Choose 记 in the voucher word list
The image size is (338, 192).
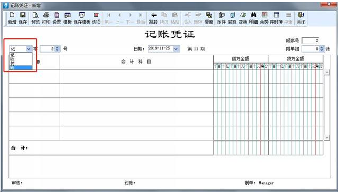(21, 55)
